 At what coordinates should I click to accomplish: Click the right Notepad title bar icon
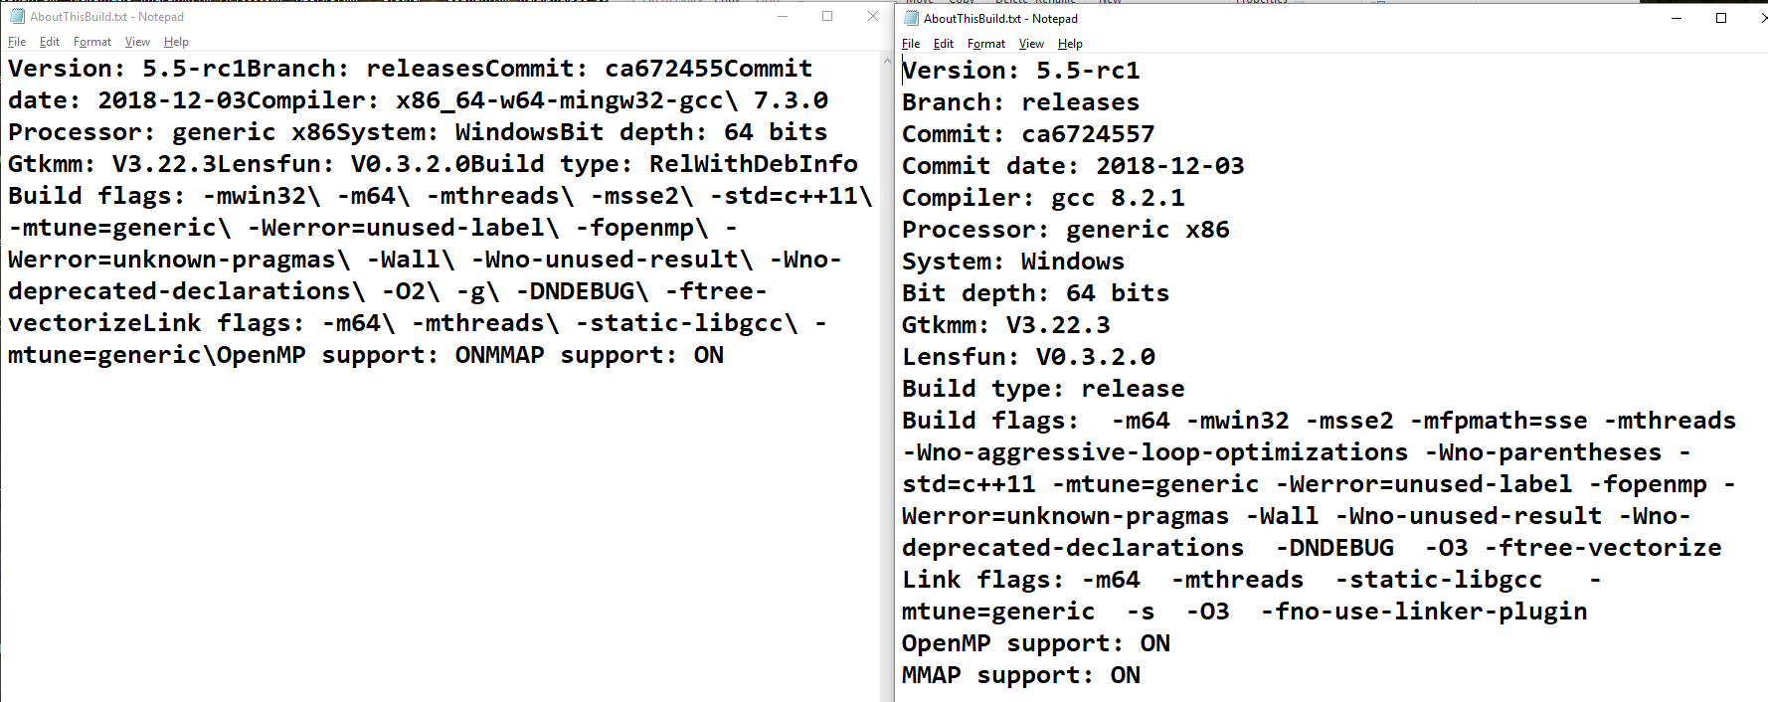911,18
